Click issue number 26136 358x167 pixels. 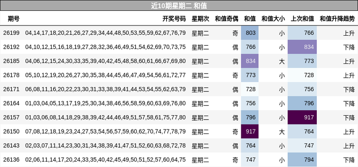(x=12, y=160)
